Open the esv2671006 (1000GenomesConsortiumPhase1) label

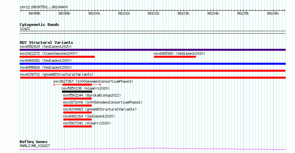click(103, 102)
